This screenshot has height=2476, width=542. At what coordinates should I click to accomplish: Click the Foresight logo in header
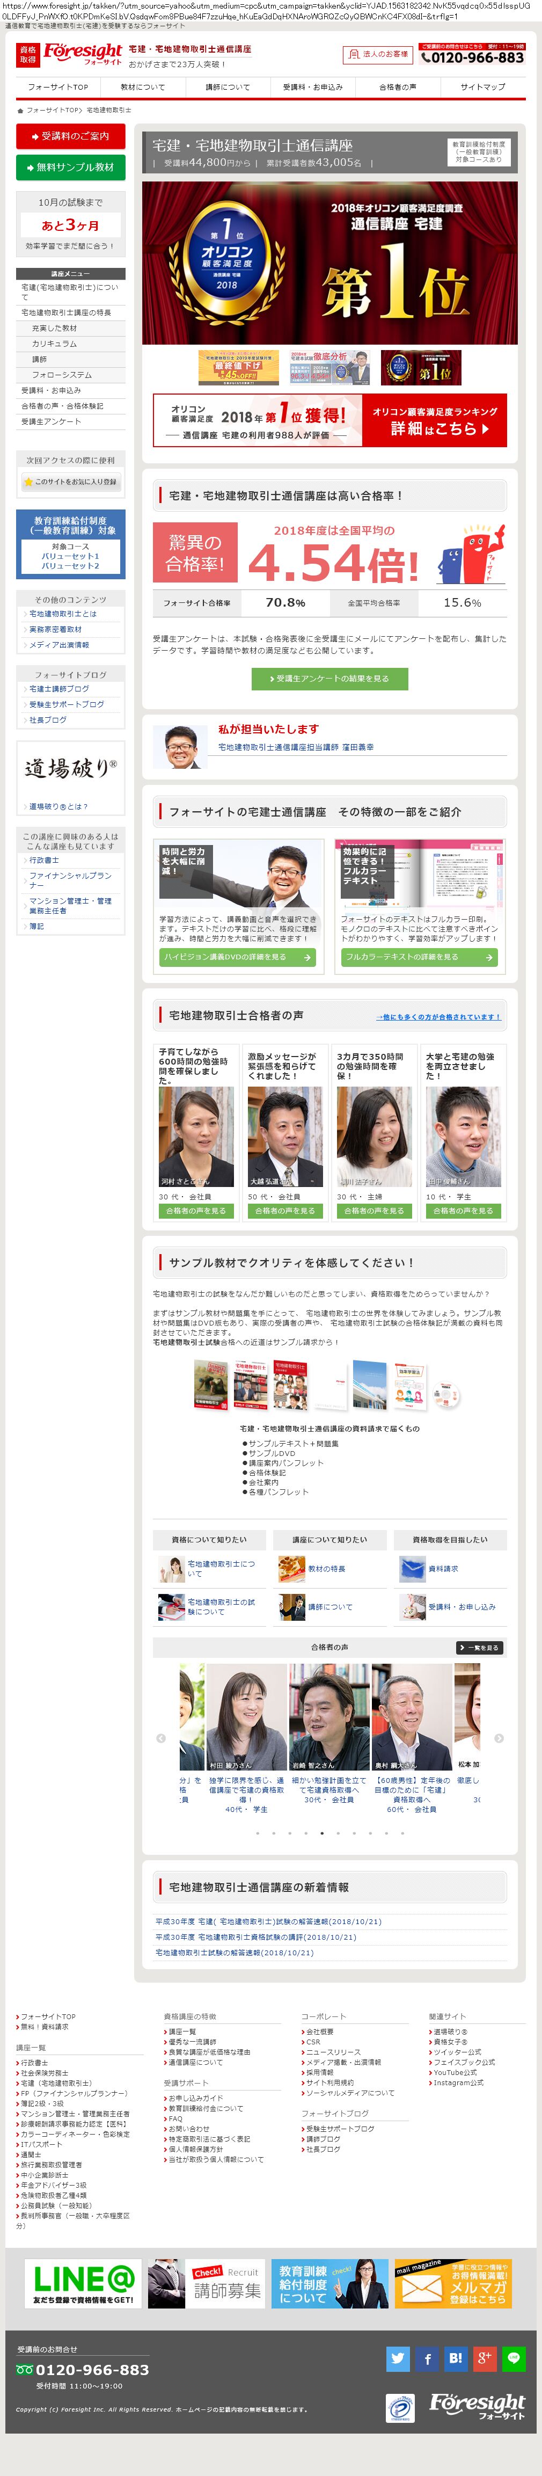(x=82, y=54)
